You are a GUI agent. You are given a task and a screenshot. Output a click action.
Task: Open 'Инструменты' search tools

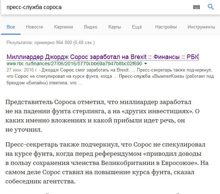pyautogui.click(x=201, y=27)
